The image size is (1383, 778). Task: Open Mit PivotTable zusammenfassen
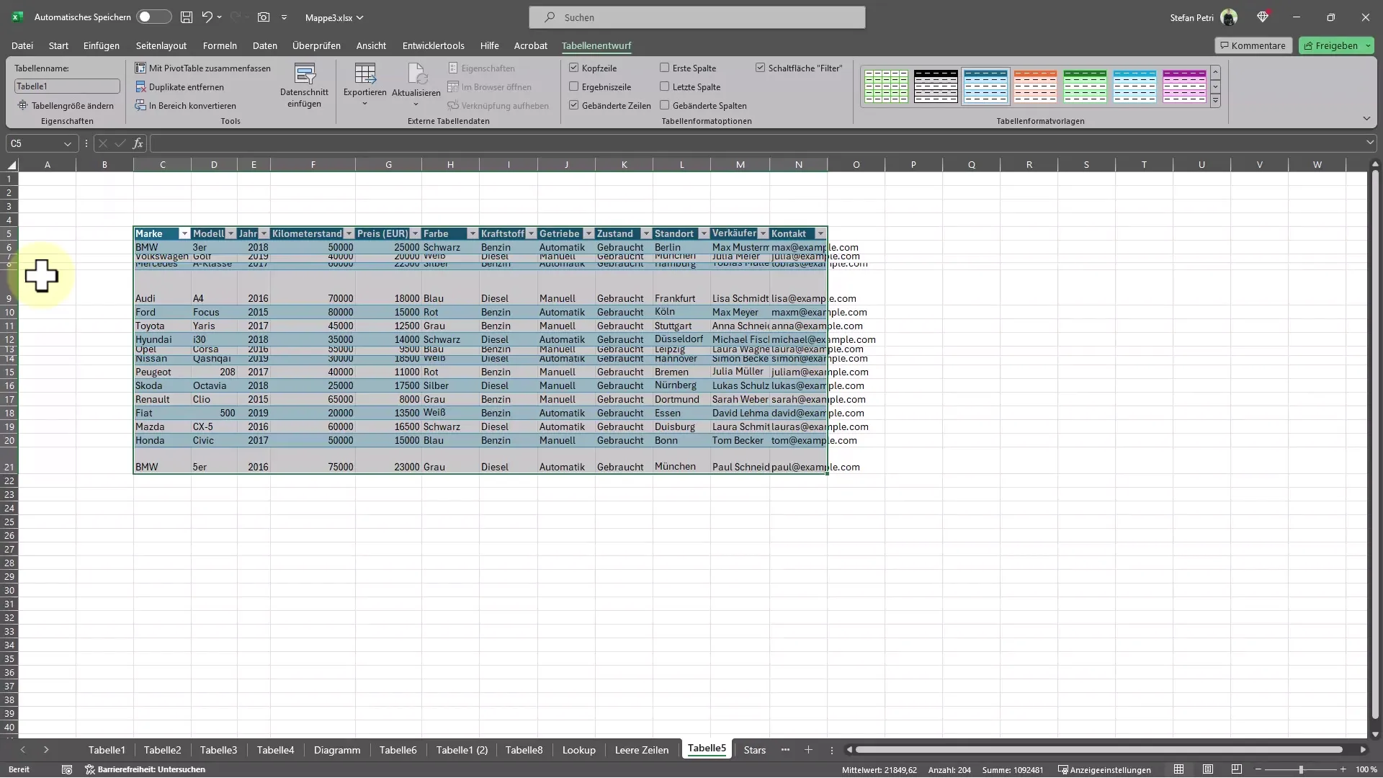[x=202, y=68]
